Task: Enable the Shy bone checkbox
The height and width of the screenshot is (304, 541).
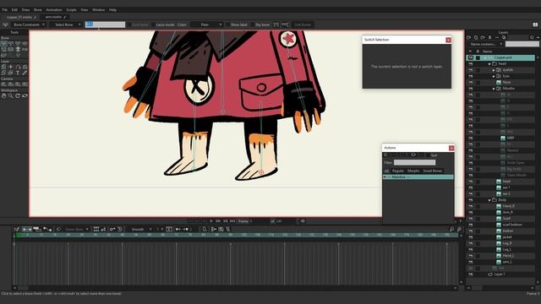Action: [x=252, y=24]
